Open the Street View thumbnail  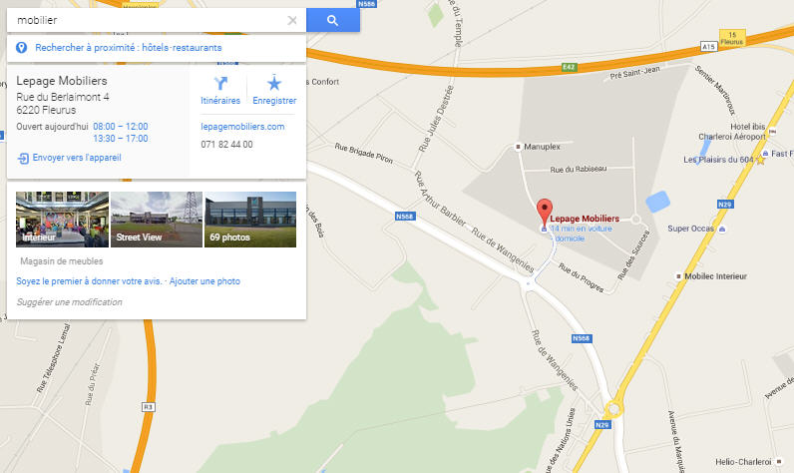click(x=157, y=220)
